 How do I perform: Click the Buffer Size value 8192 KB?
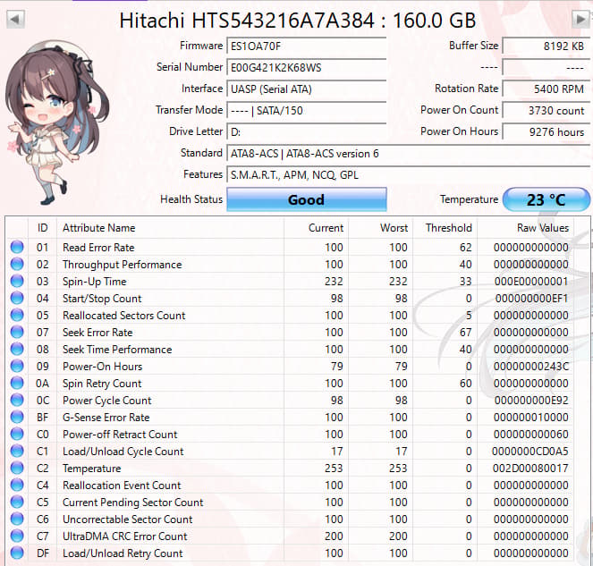coord(546,46)
